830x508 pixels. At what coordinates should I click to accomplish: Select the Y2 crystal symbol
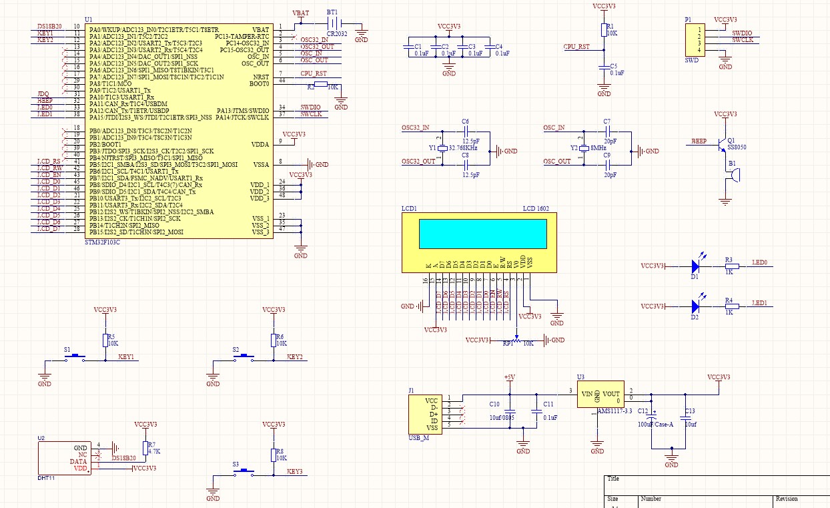pos(583,148)
